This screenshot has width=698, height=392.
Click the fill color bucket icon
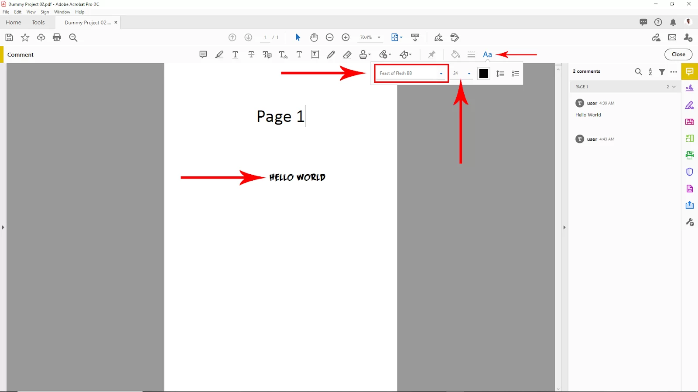click(x=455, y=54)
